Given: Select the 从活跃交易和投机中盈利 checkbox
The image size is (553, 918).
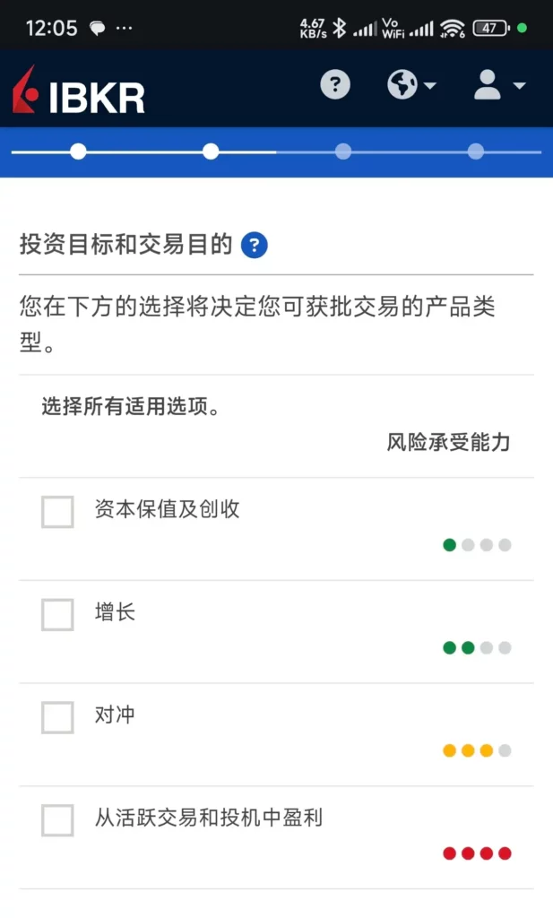Looking at the screenshot, I should pos(57,820).
